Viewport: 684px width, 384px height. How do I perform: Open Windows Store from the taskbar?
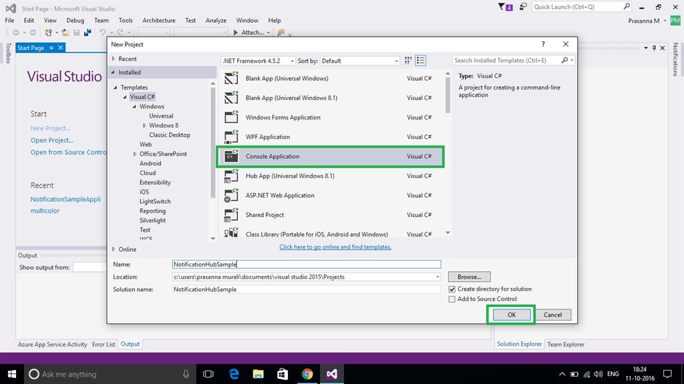(x=283, y=374)
